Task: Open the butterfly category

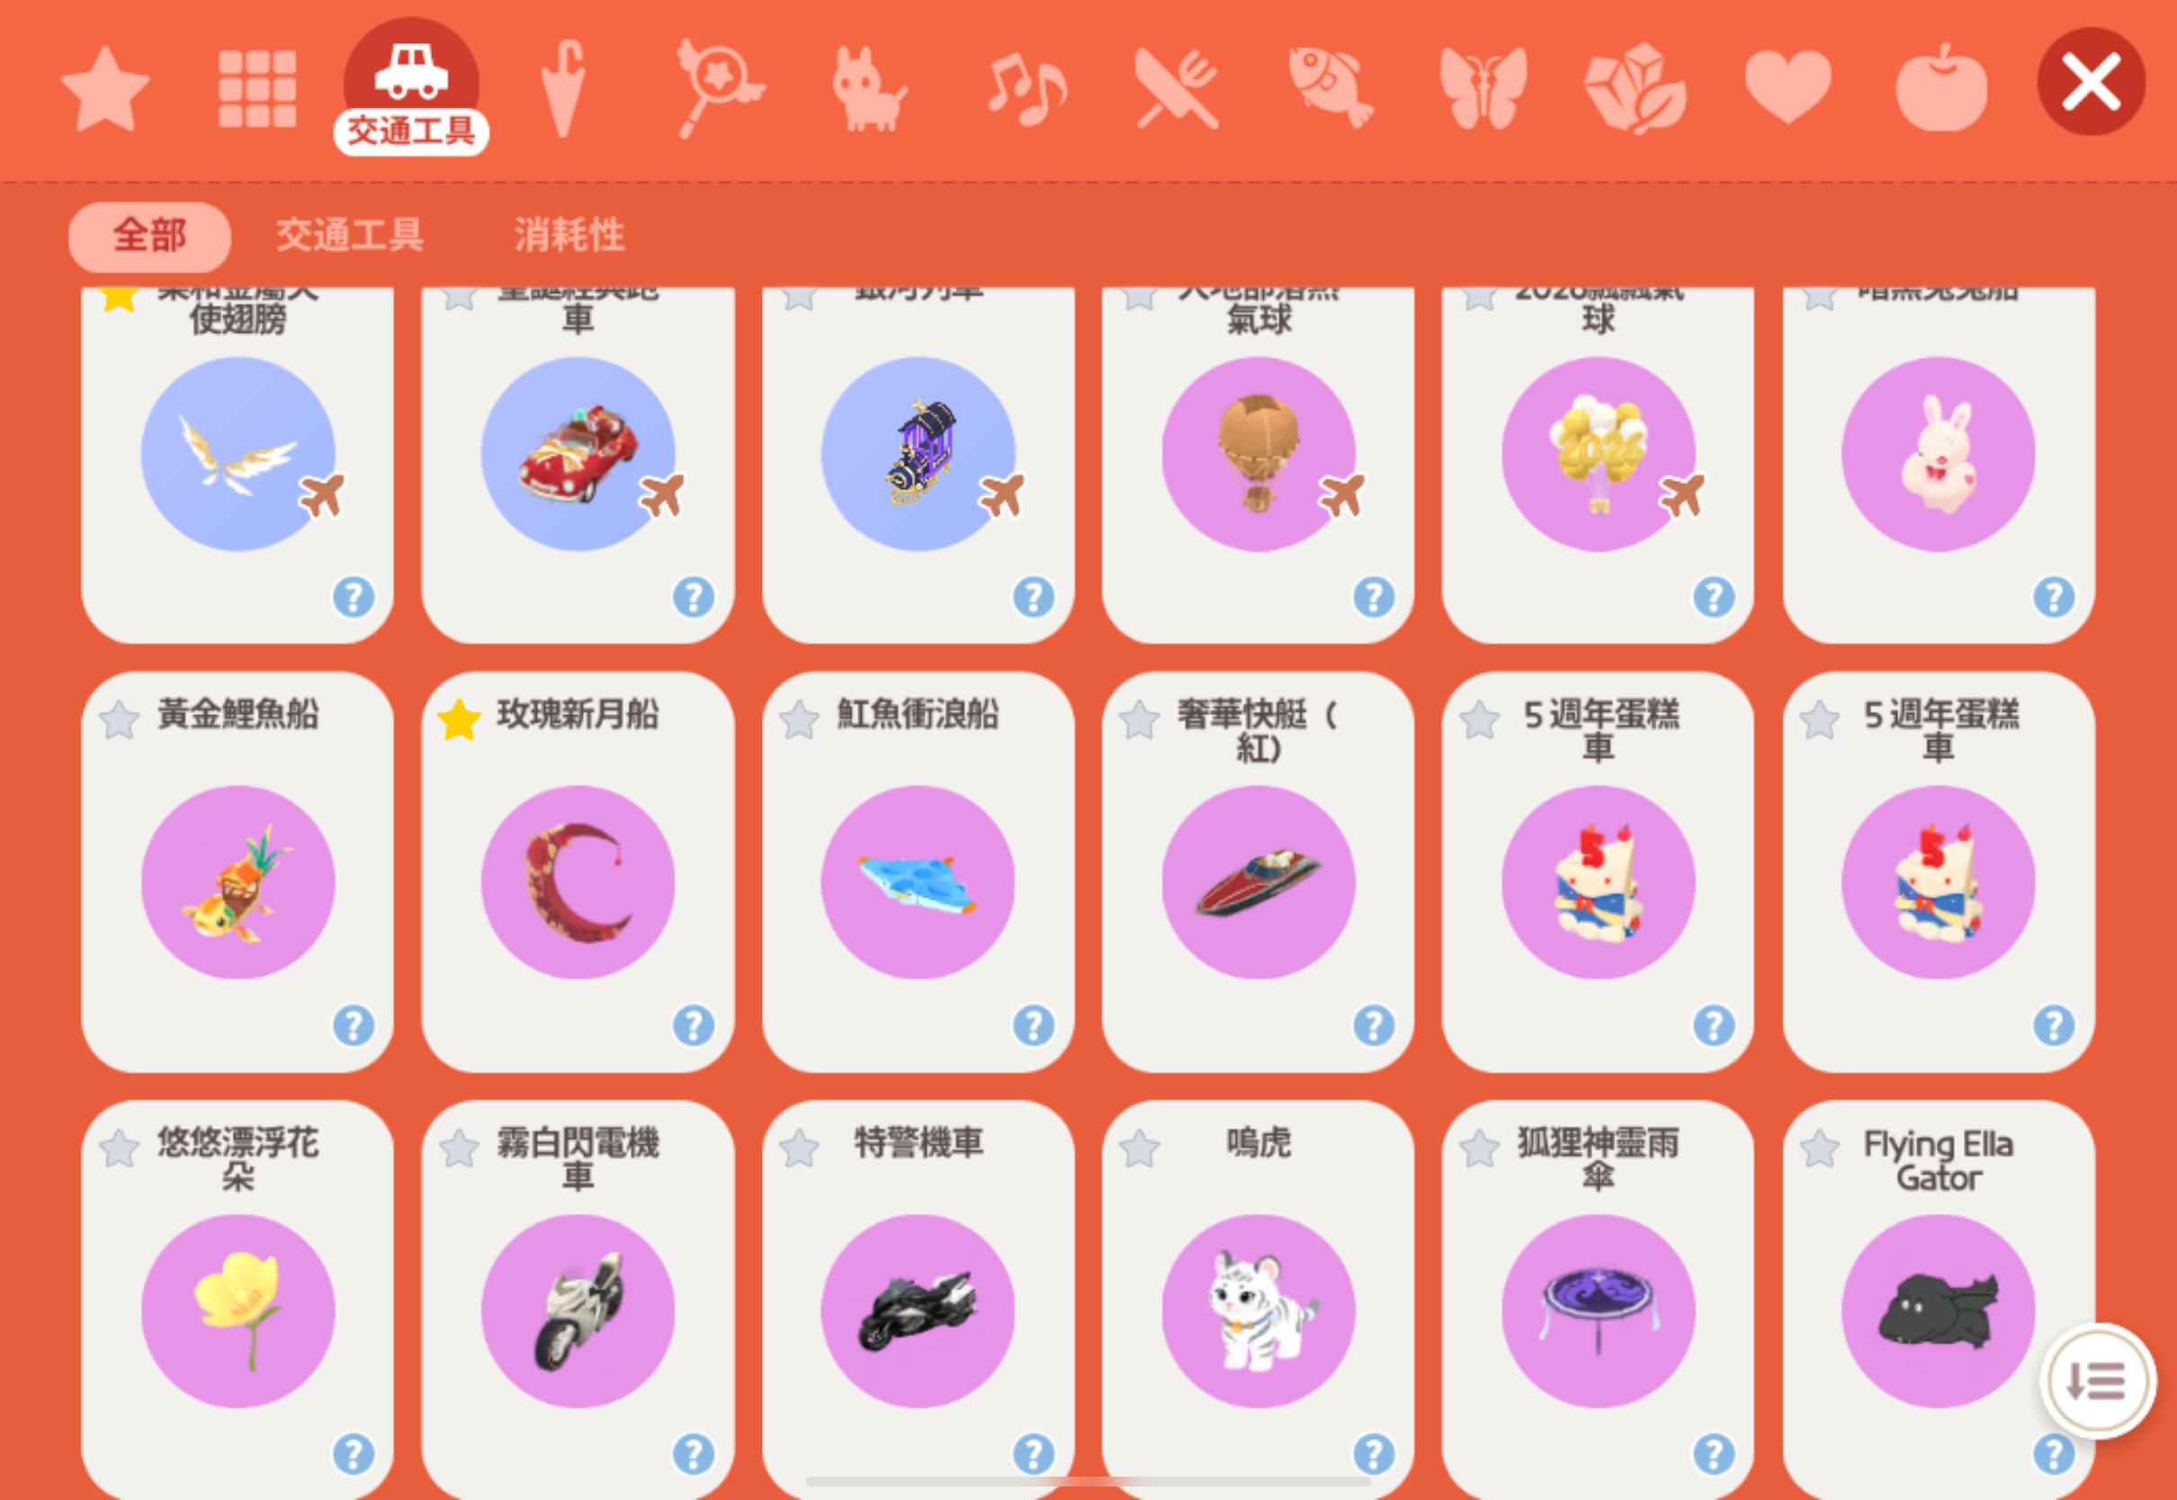Action: 1483,88
